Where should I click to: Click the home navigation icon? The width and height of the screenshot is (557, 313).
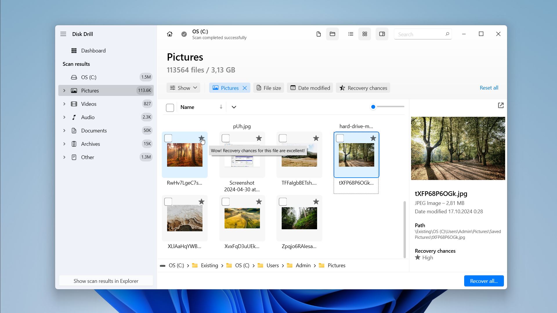(169, 34)
